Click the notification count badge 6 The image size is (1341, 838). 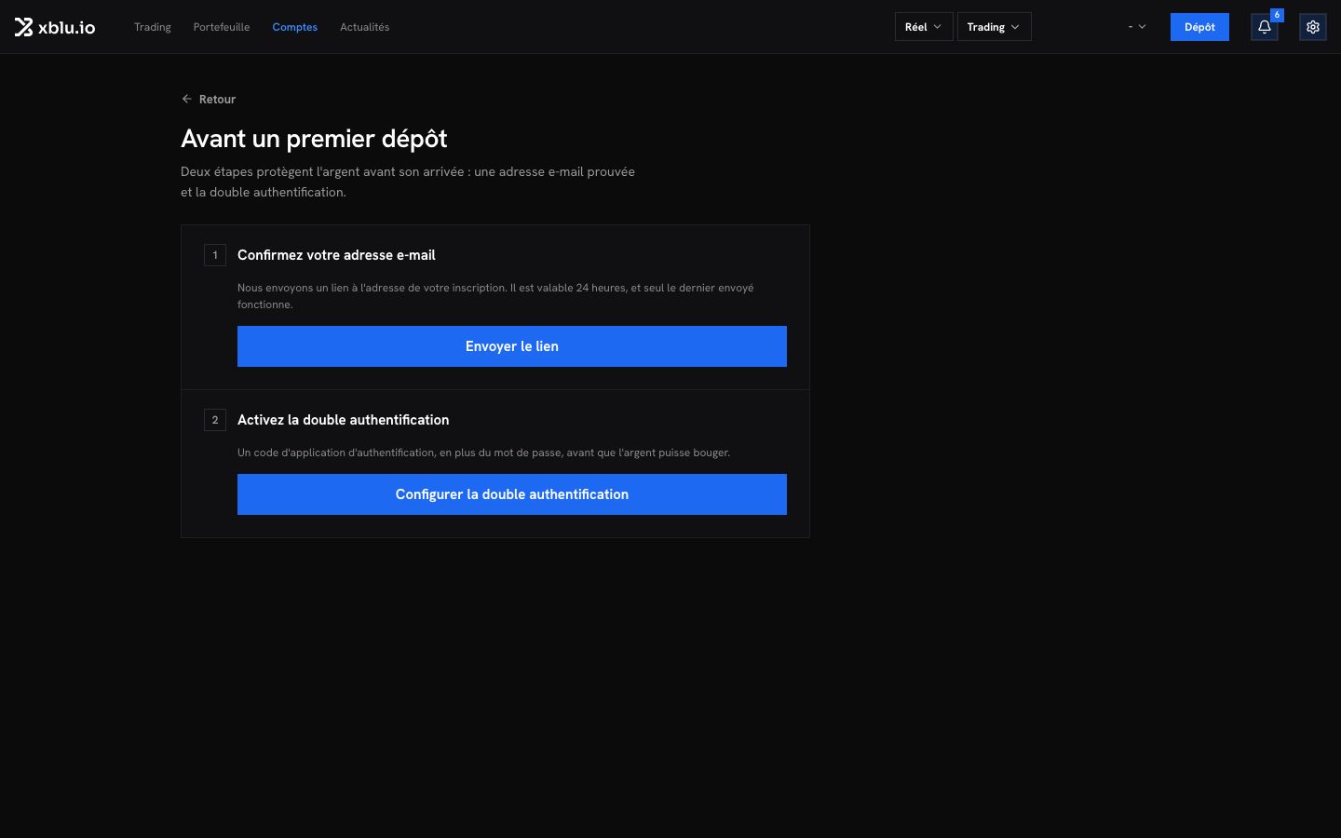coord(1277,15)
